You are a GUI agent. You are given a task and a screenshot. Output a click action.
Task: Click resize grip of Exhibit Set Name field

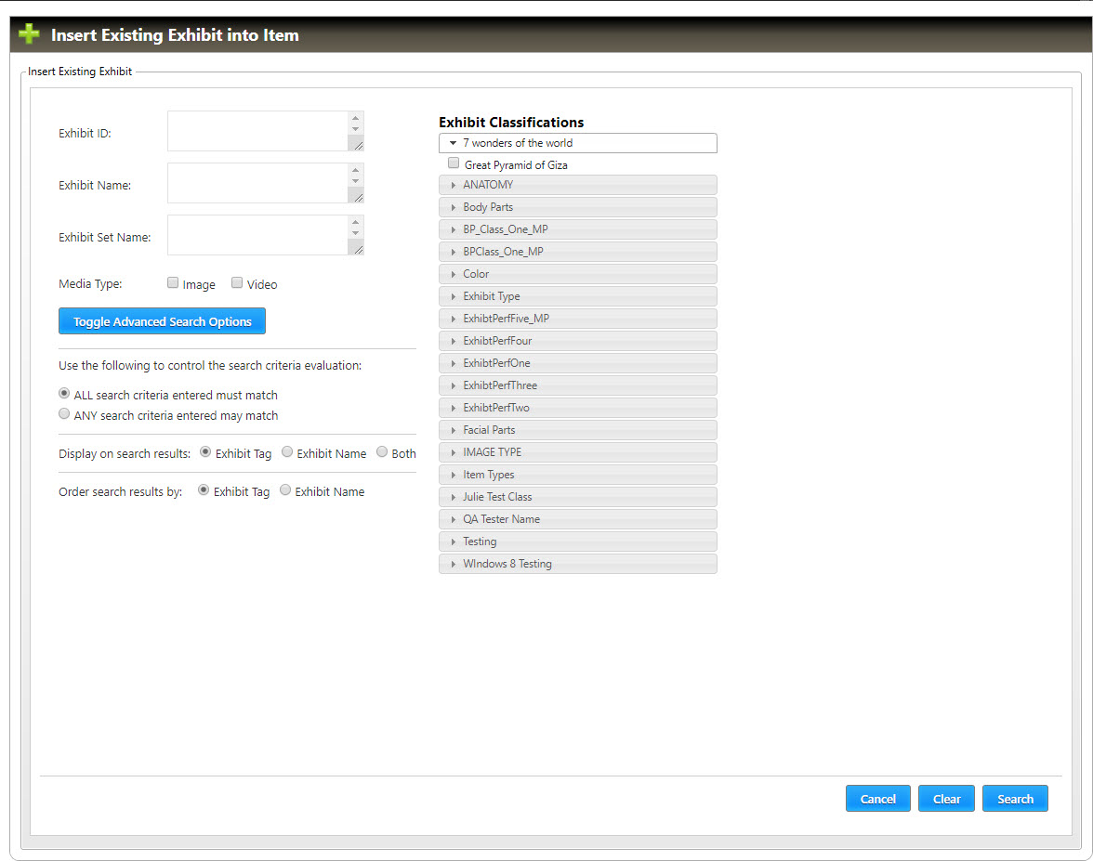[356, 247]
